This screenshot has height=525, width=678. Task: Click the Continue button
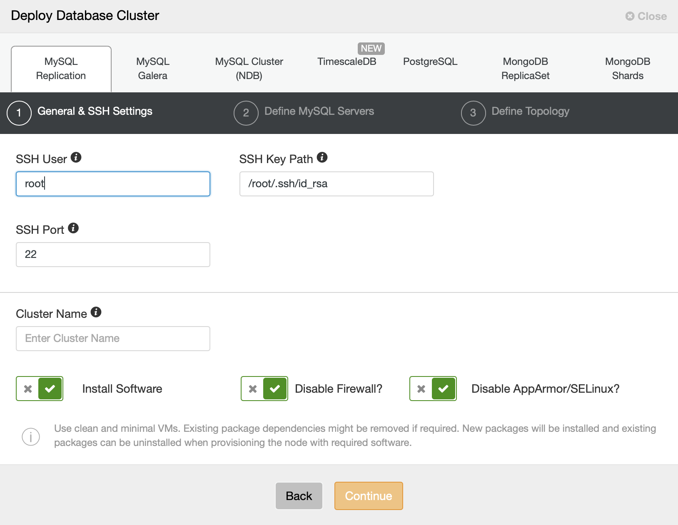(x=369, y=496)
